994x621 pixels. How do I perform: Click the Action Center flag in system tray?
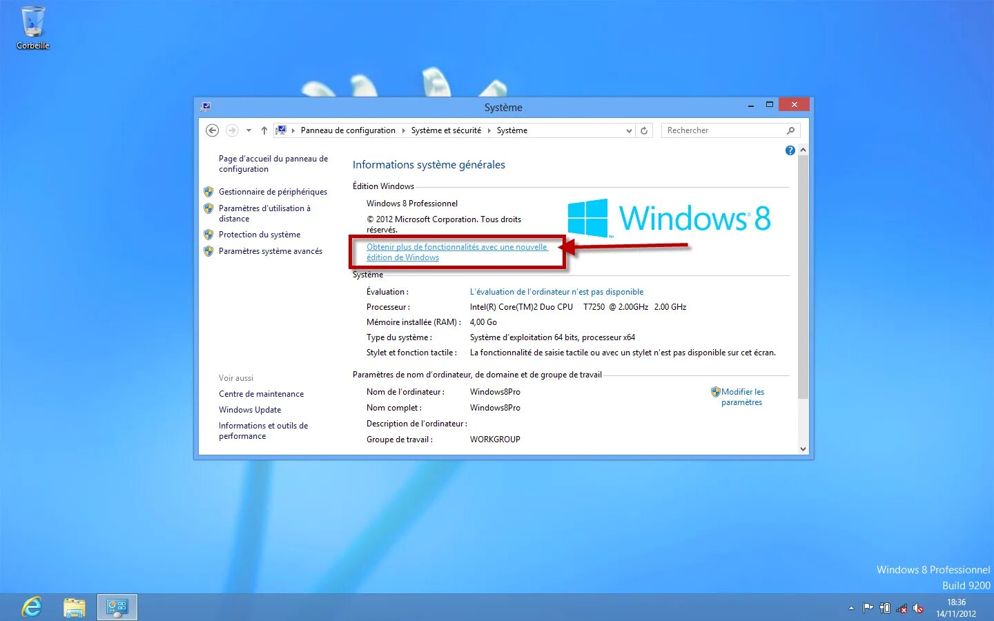(868, 608)
